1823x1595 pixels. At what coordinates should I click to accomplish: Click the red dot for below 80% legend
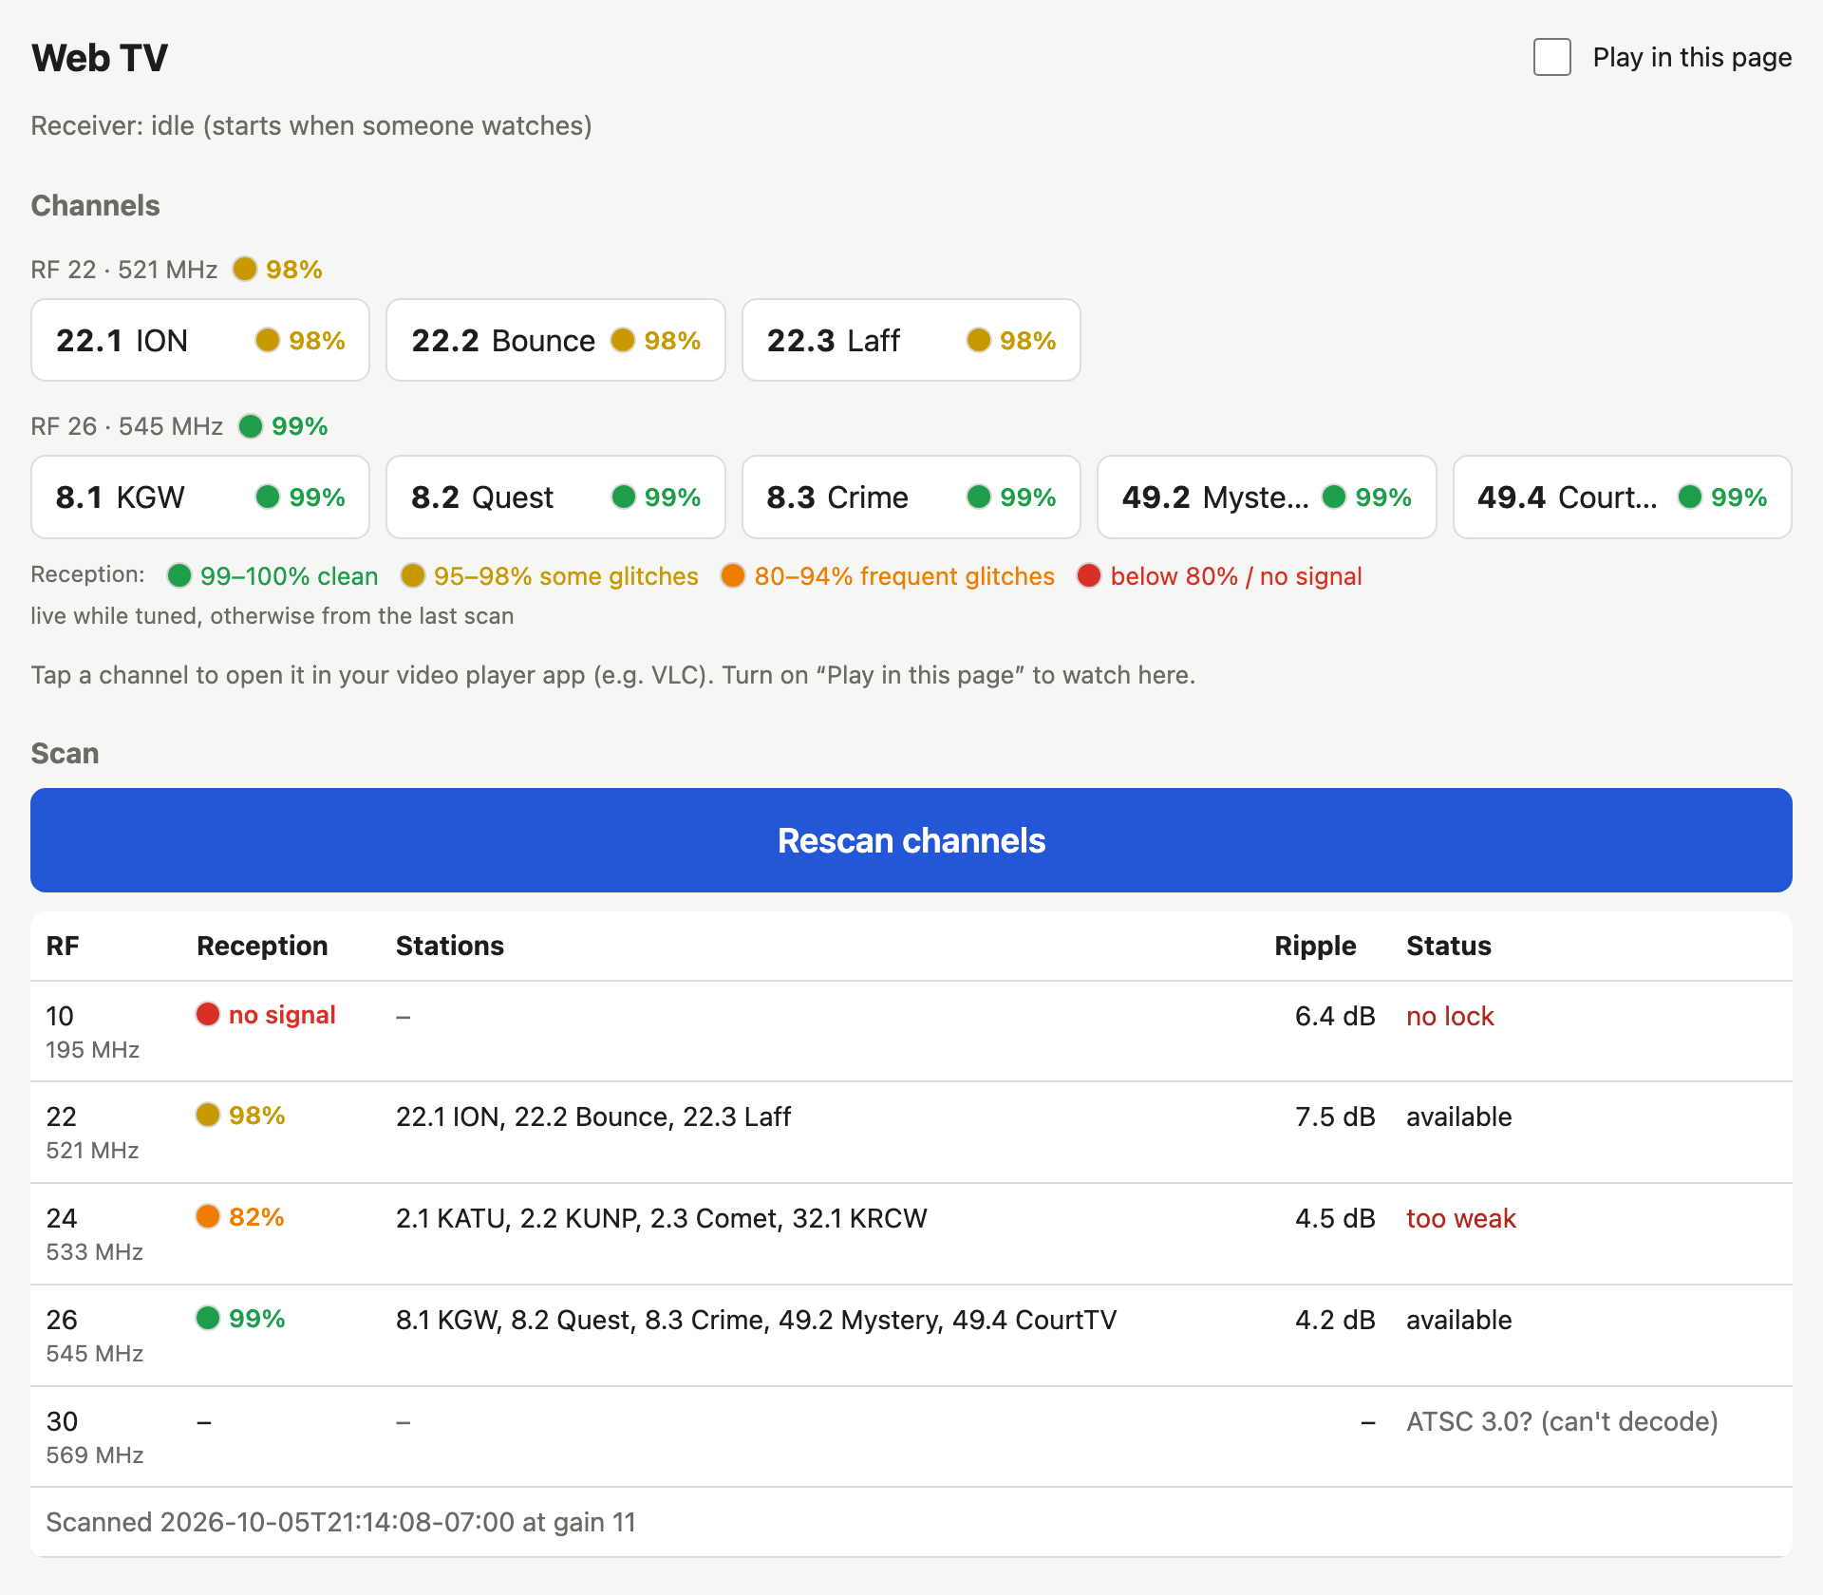pyautogui.click(x=1089, y=575)
